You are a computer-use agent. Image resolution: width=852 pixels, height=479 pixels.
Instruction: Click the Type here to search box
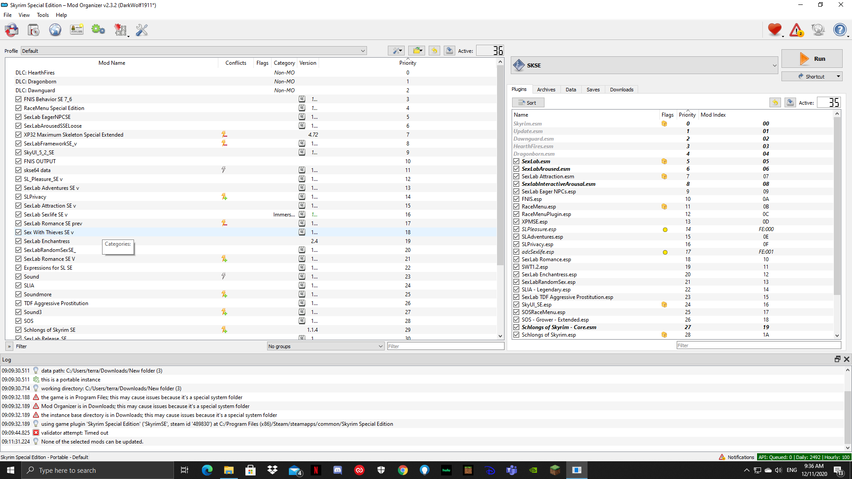click(x=98, y=470)
